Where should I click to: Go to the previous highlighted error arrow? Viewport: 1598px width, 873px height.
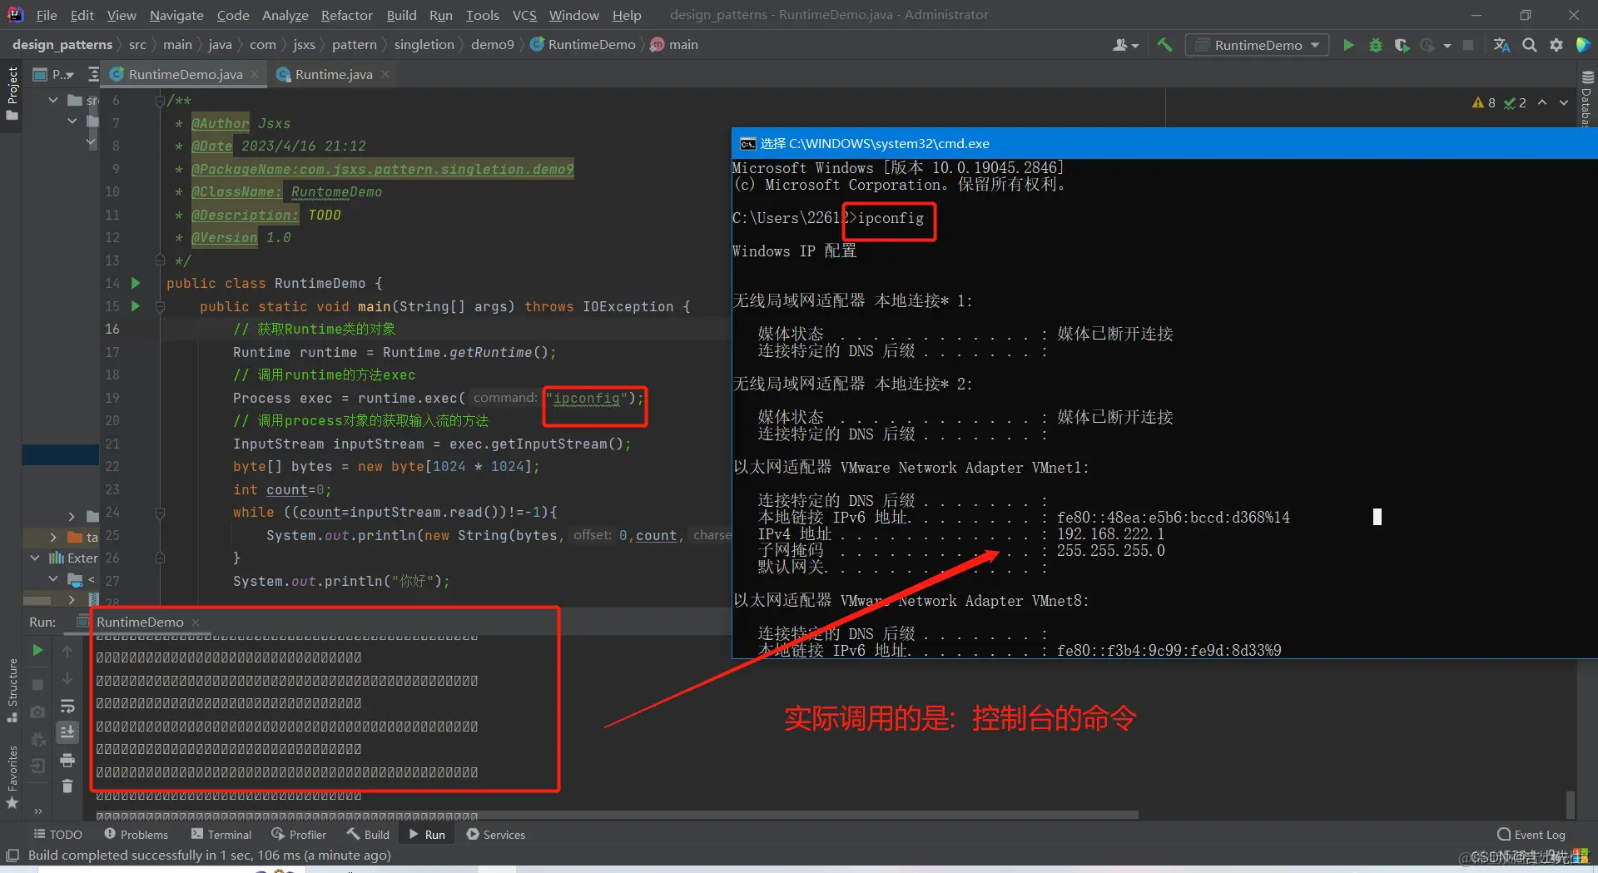coord(1542,102)
